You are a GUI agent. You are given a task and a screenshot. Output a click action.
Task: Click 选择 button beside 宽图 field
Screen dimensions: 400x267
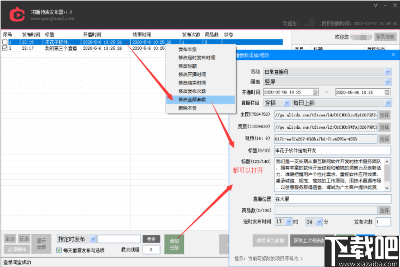384,127
